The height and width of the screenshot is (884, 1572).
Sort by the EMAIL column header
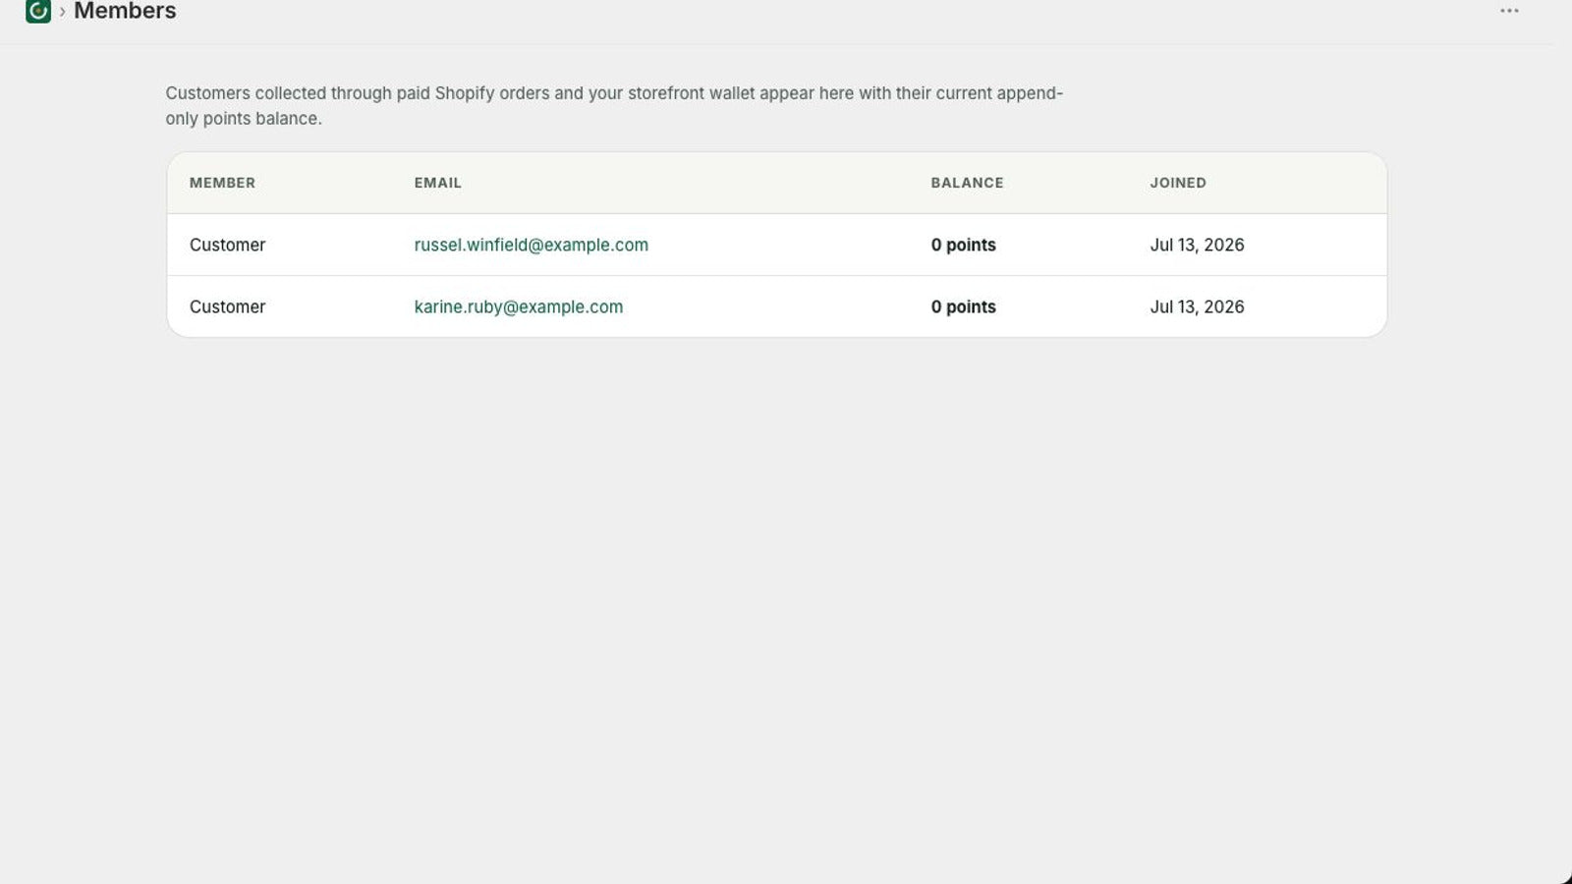[x=437, y=183]
